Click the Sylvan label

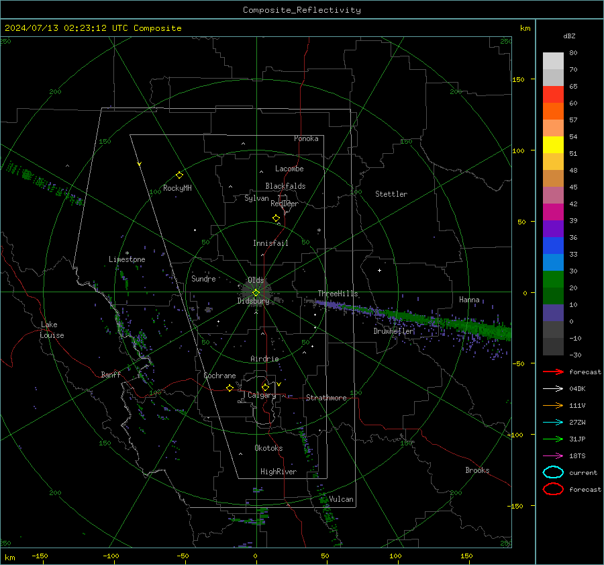tap(256, 198)
